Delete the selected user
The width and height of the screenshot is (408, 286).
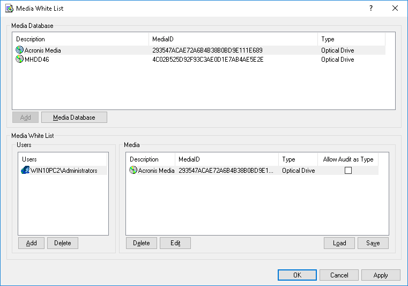pos(63,243)
